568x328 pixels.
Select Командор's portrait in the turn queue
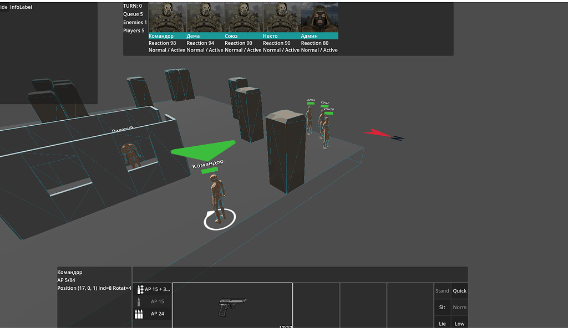coord(167,17)
